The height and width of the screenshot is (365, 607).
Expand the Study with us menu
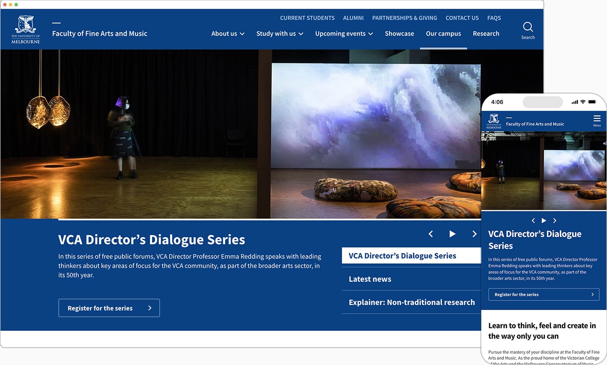click(x=279, y=34)
